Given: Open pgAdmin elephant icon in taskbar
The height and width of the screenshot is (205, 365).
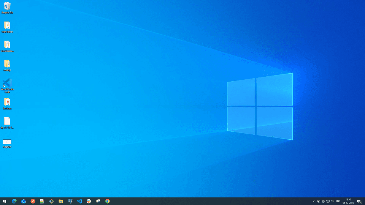Looking at the screenshot, I should point(70,201).
